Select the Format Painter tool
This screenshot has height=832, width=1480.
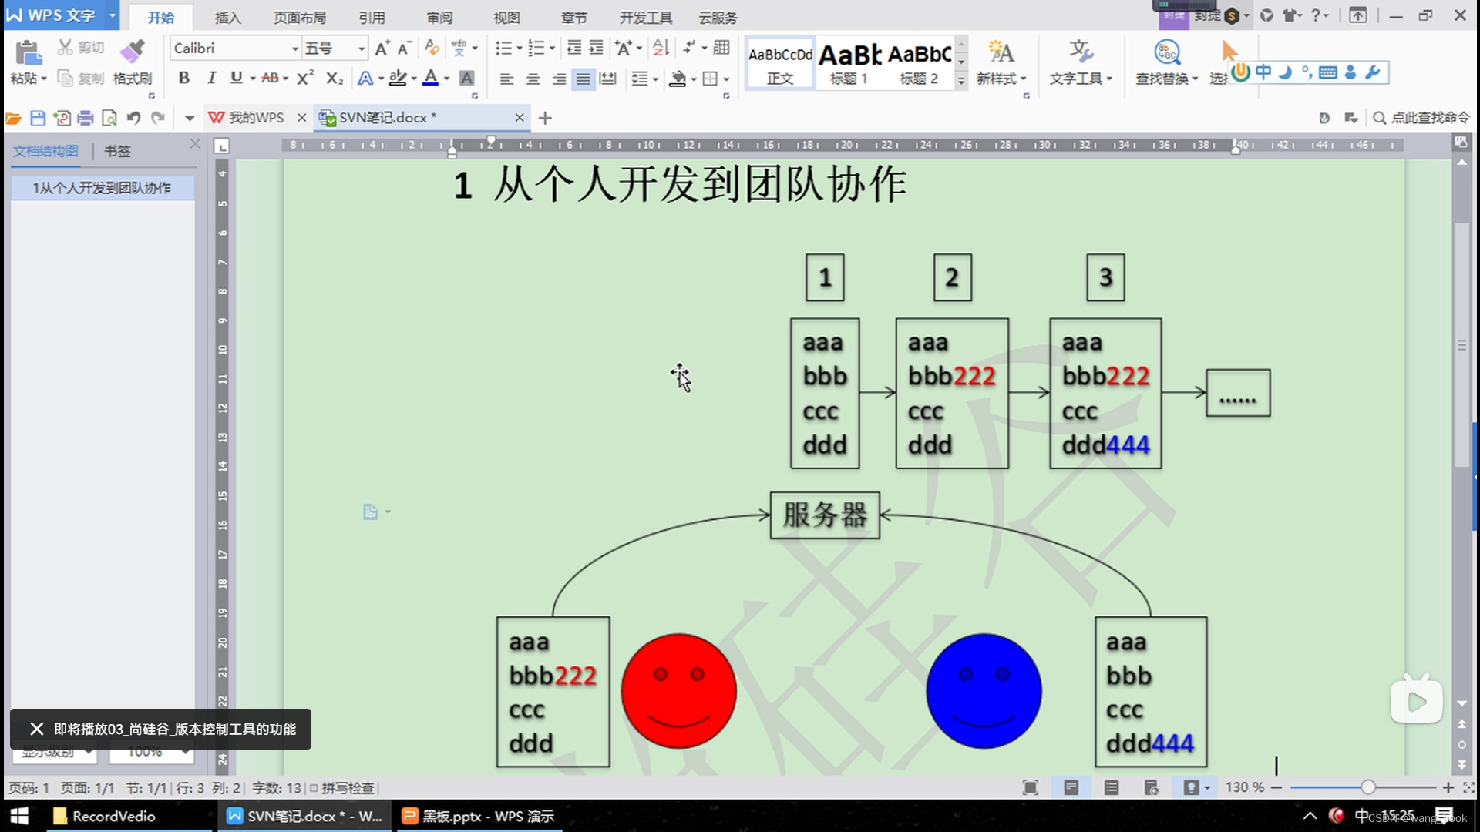(x=132, y=60)
